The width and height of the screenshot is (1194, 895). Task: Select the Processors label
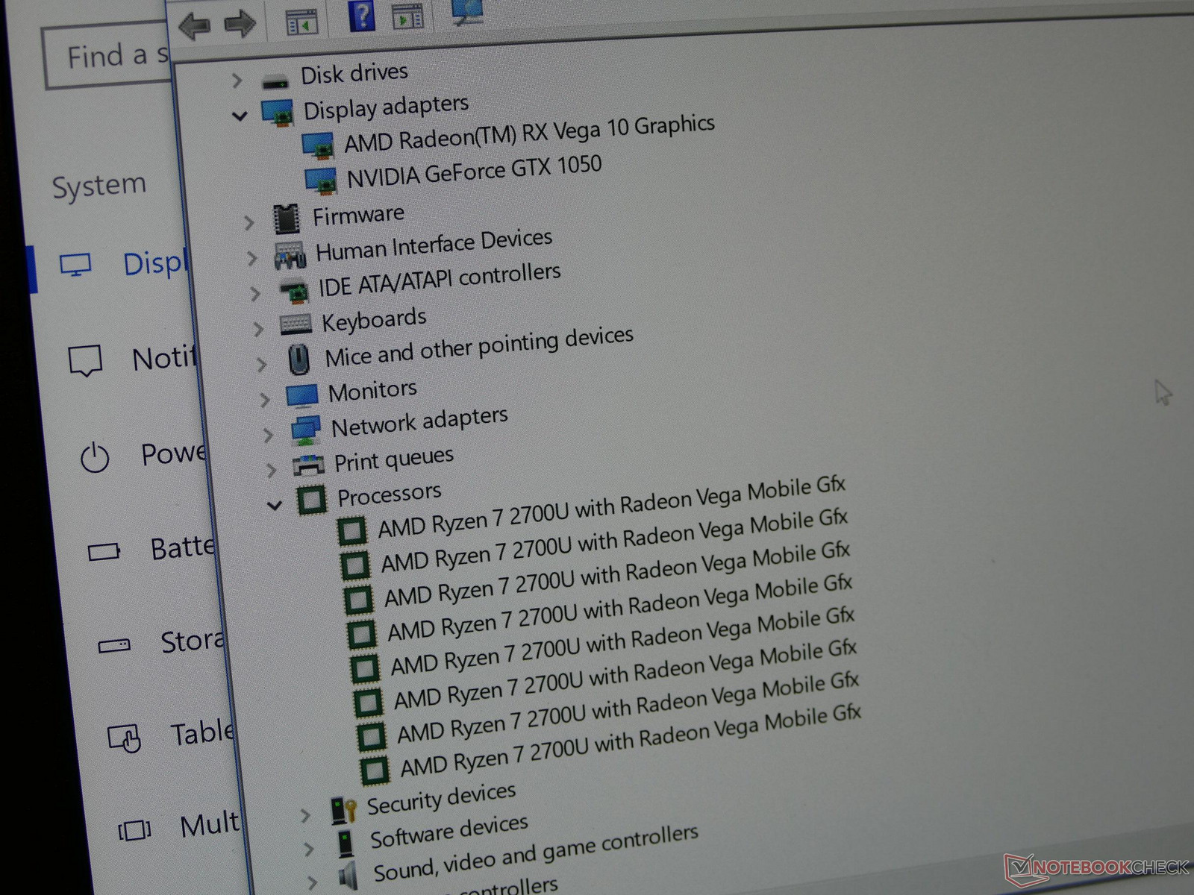389,494
